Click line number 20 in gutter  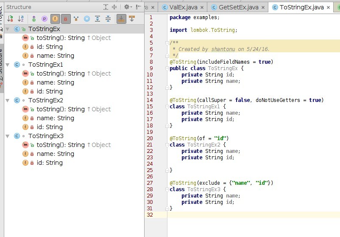click(150, 138)
